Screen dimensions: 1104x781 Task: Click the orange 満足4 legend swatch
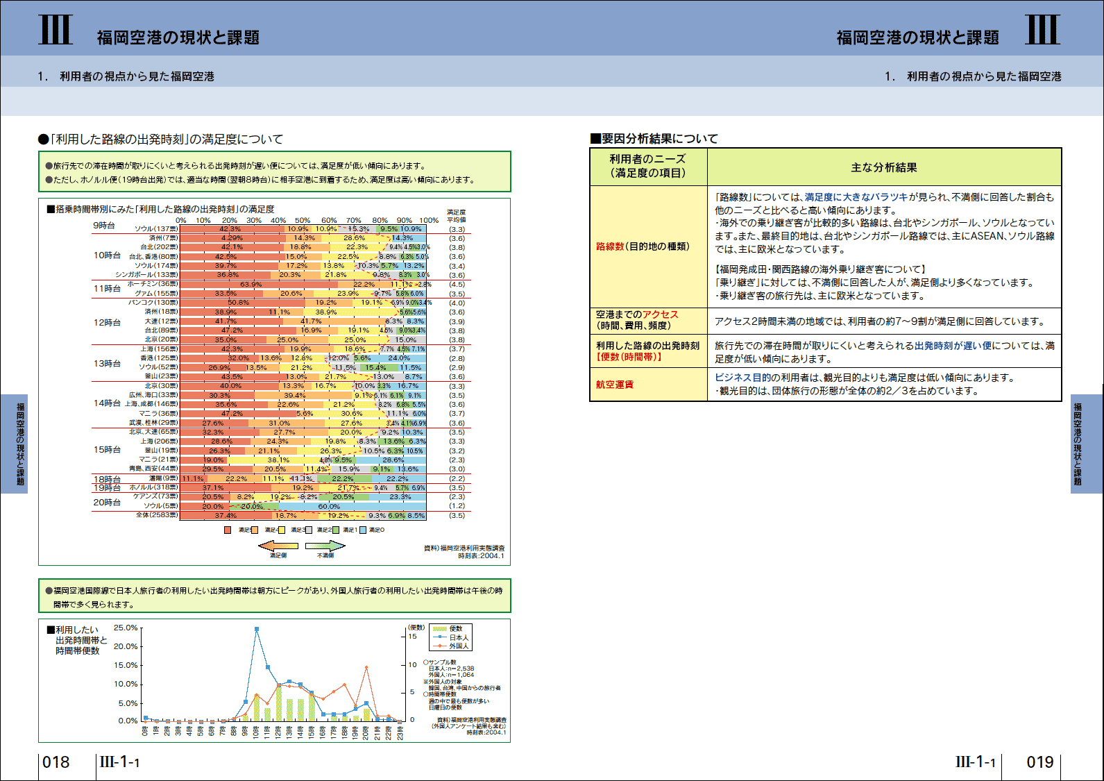pyautogui.click(x=255, y=530)
